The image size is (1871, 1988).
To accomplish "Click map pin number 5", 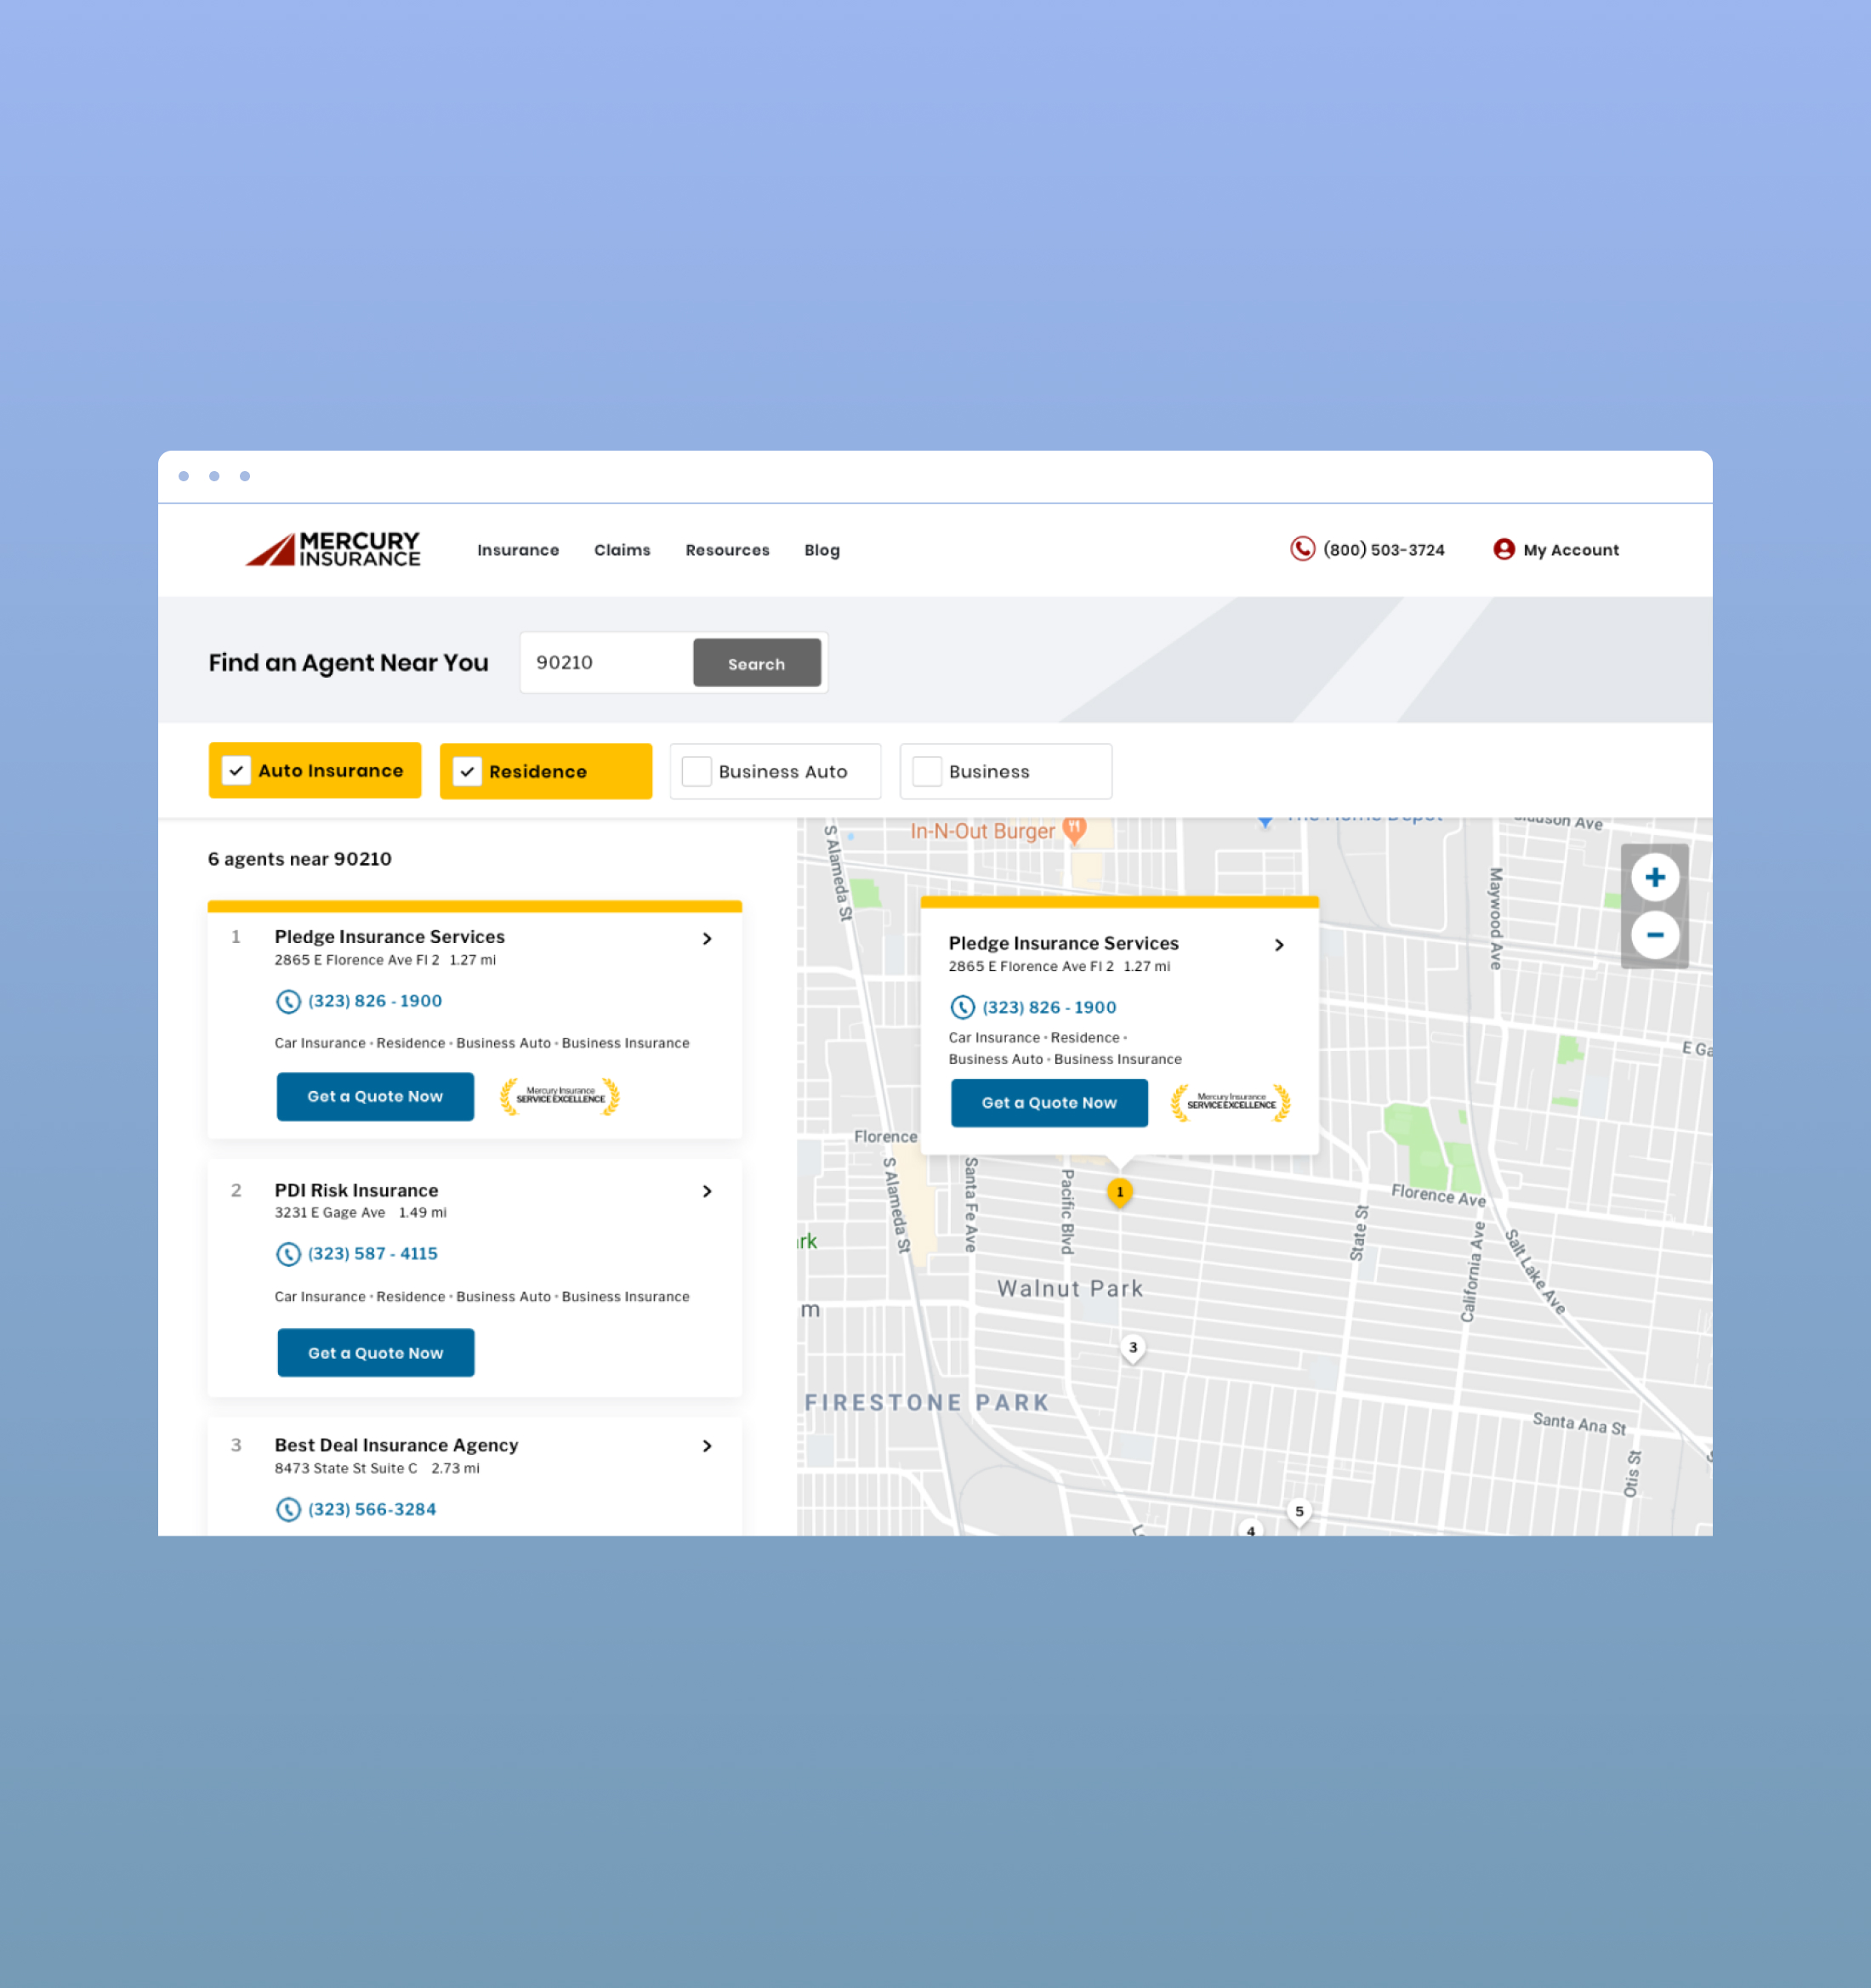I will (x=1298, y=1512).
